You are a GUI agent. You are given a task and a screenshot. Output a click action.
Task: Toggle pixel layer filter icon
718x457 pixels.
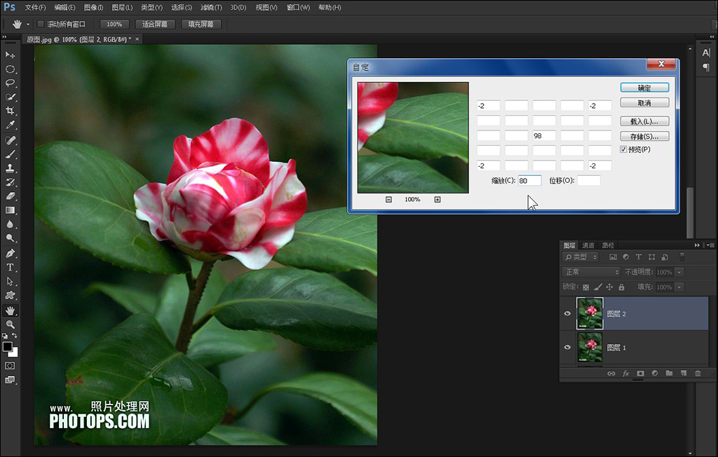pyautogui.click(x=613, y=257)
